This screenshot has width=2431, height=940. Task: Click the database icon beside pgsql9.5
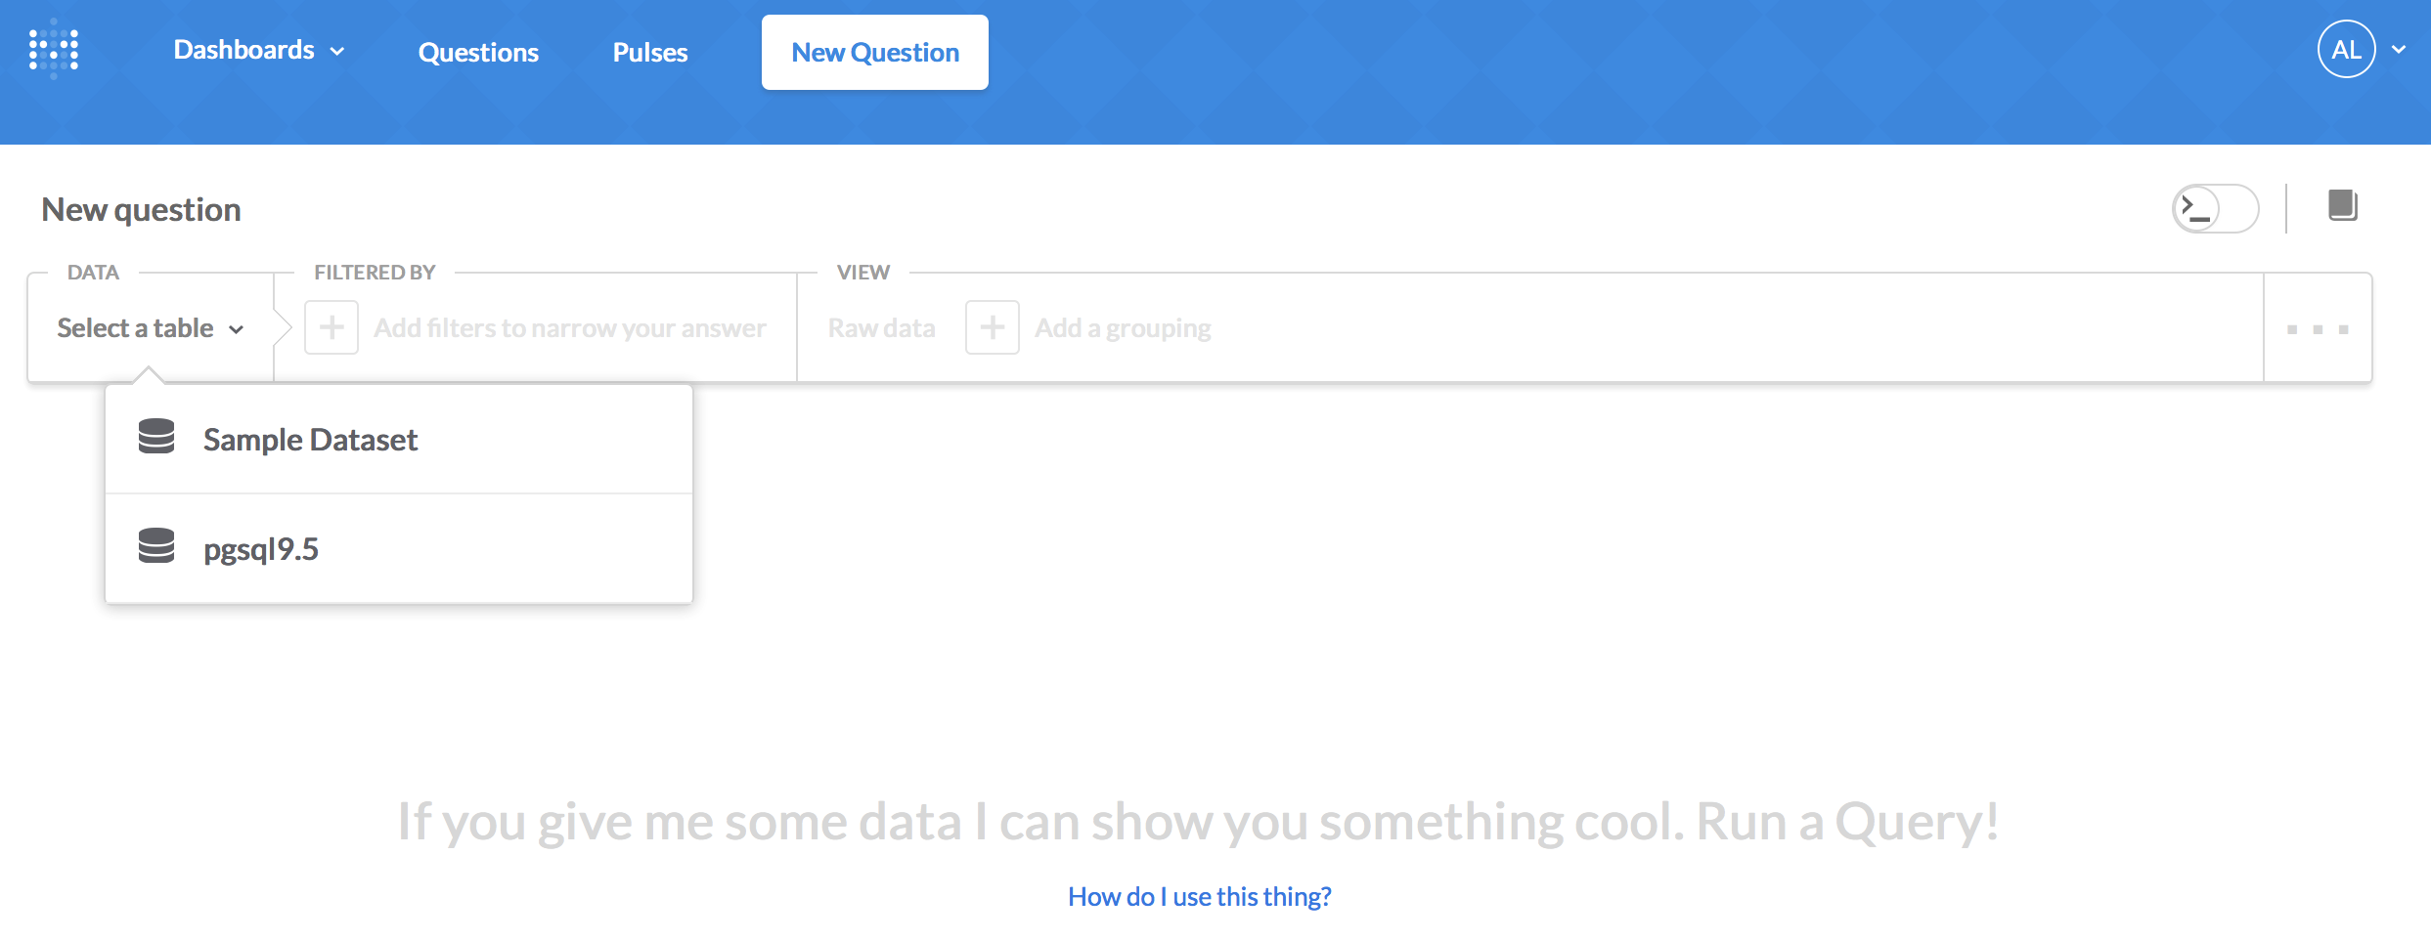pos(156,546)
